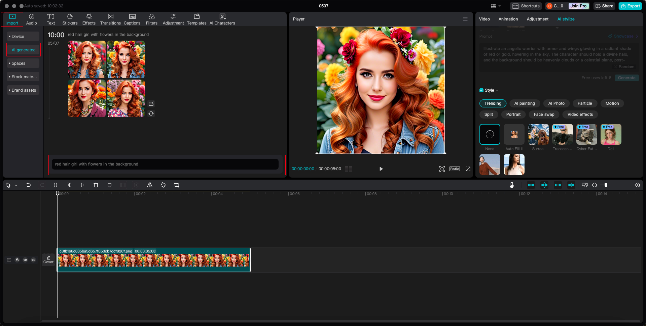Click the timeline zoom slider handle
The image size is (646, 326).
606,185
